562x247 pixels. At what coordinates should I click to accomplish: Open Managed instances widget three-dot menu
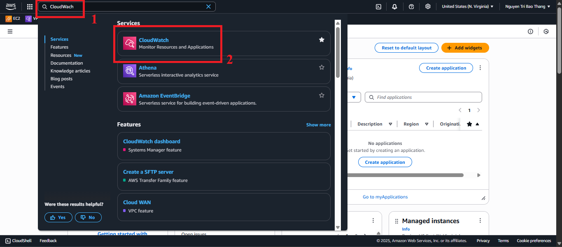[x=480, y=221]
